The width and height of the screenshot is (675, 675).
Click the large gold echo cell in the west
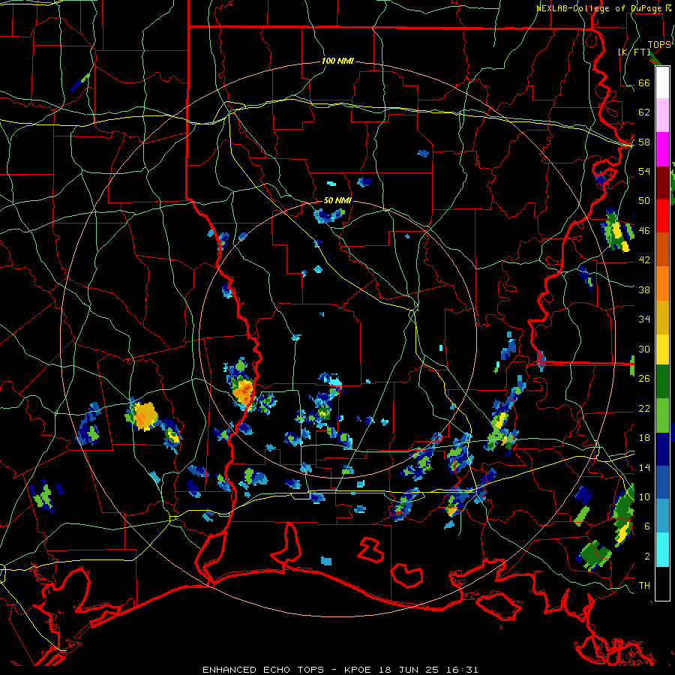click(x=144, y=415)
